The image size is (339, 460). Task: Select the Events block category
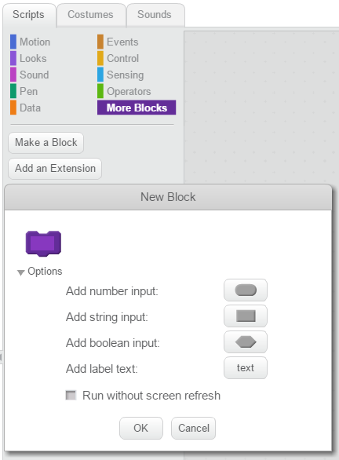point(118,42)
